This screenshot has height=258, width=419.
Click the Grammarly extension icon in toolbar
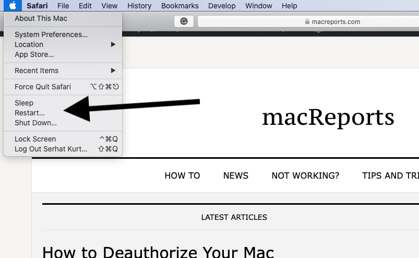point(184,21)
